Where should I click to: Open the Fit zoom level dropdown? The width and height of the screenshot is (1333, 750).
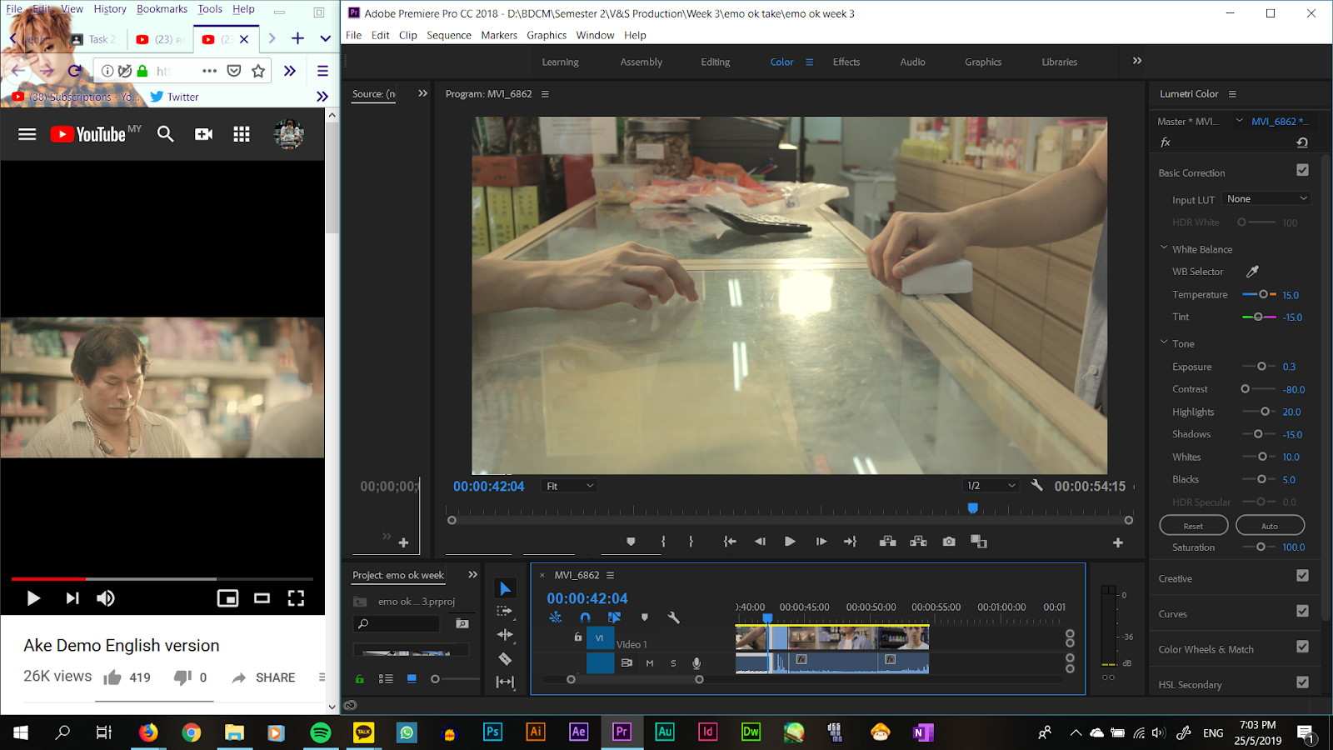[570, 486]
